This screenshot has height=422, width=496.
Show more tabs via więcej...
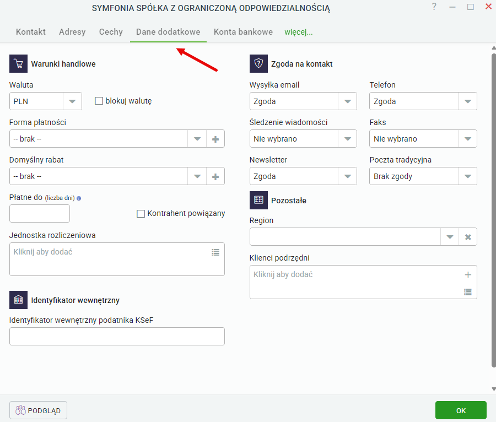[298, 32]
